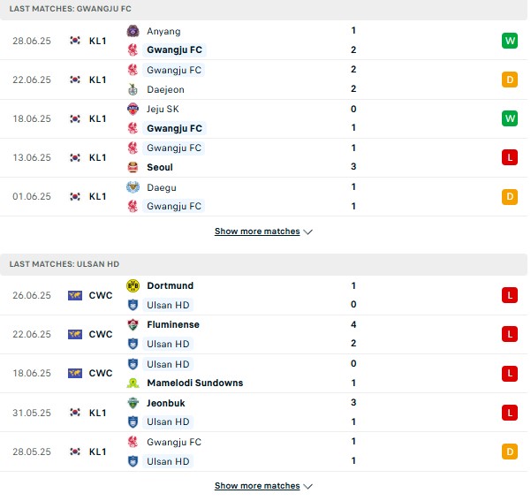Viewport: 531px width, 501px height.
Task: Click the Dortmund BVB logo
Action: point(133,286)
